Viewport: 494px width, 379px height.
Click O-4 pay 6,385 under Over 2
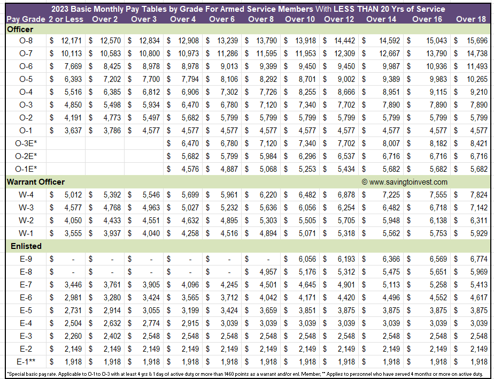pyautogui.click(x=112, y=92)
